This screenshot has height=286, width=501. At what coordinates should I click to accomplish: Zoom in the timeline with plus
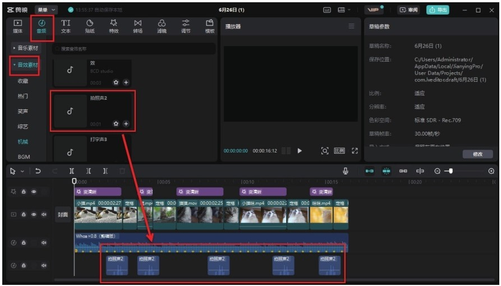491,171
